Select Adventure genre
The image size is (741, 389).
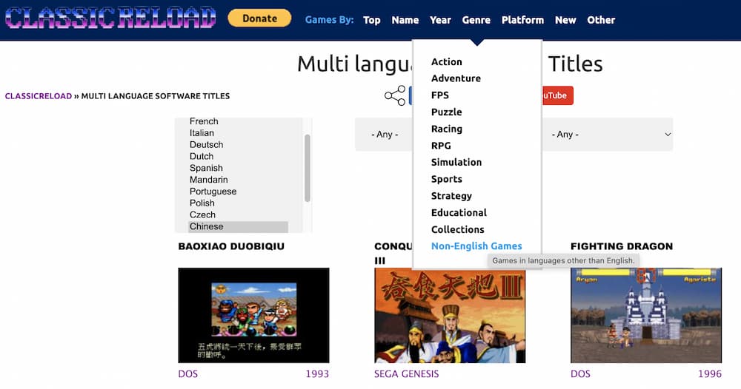pos(456,78)
